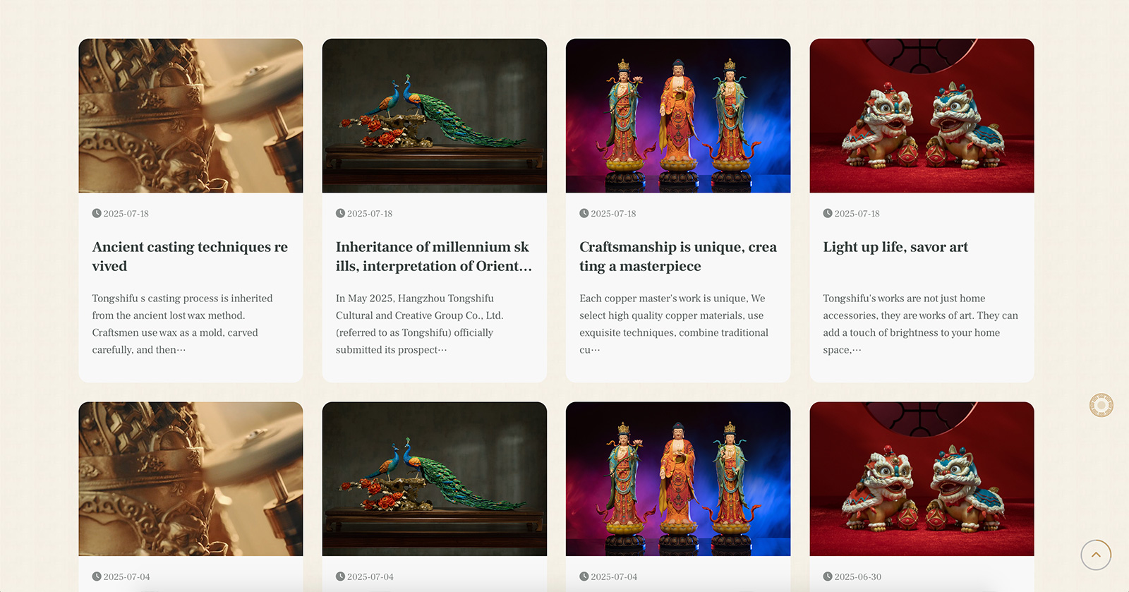1129x592 pixels.
Task: Open second-row Buddha statues image dated 2025-07-04
Action: (x=678, y=479)
